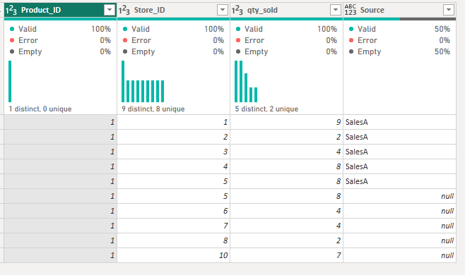465x275 pixels.
Task: Click the Product_ID value distribution chart
Action: [10, 81]
